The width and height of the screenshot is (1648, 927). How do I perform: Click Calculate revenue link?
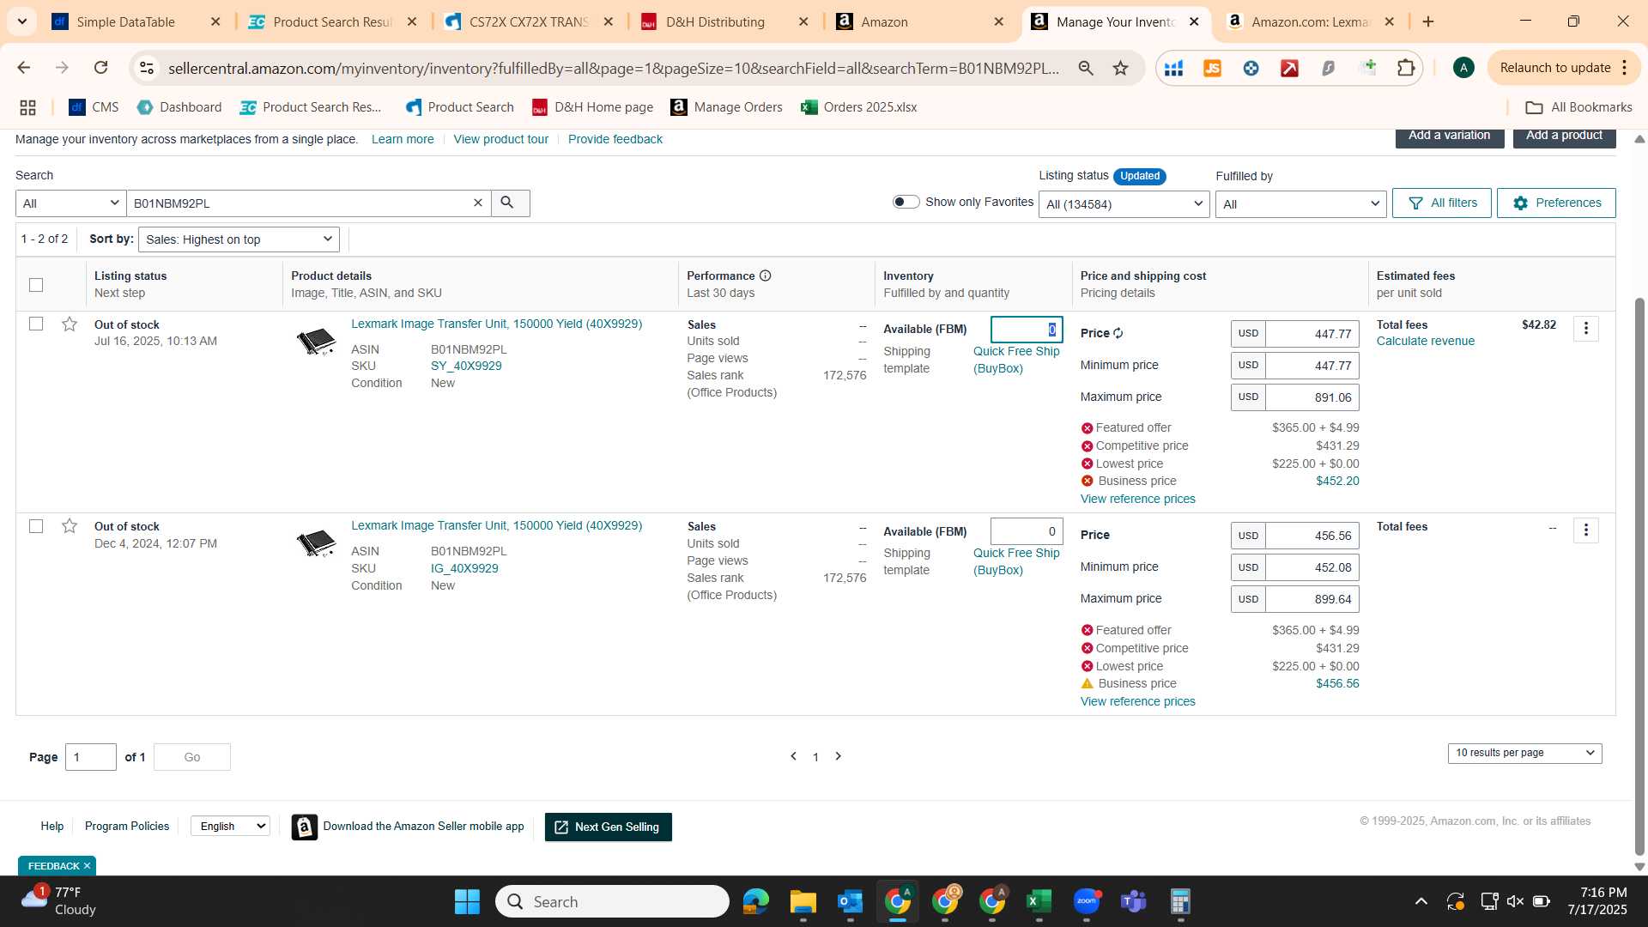[x=1425, y=341]
